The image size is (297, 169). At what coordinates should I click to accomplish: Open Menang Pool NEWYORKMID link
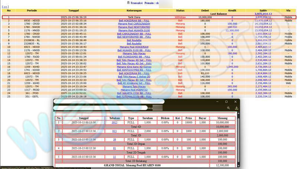(x=134, y=27)
